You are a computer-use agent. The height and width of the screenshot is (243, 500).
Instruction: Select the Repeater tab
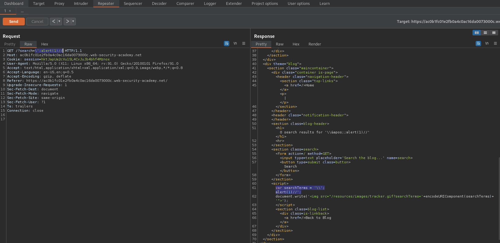click(x=106, y=4)
